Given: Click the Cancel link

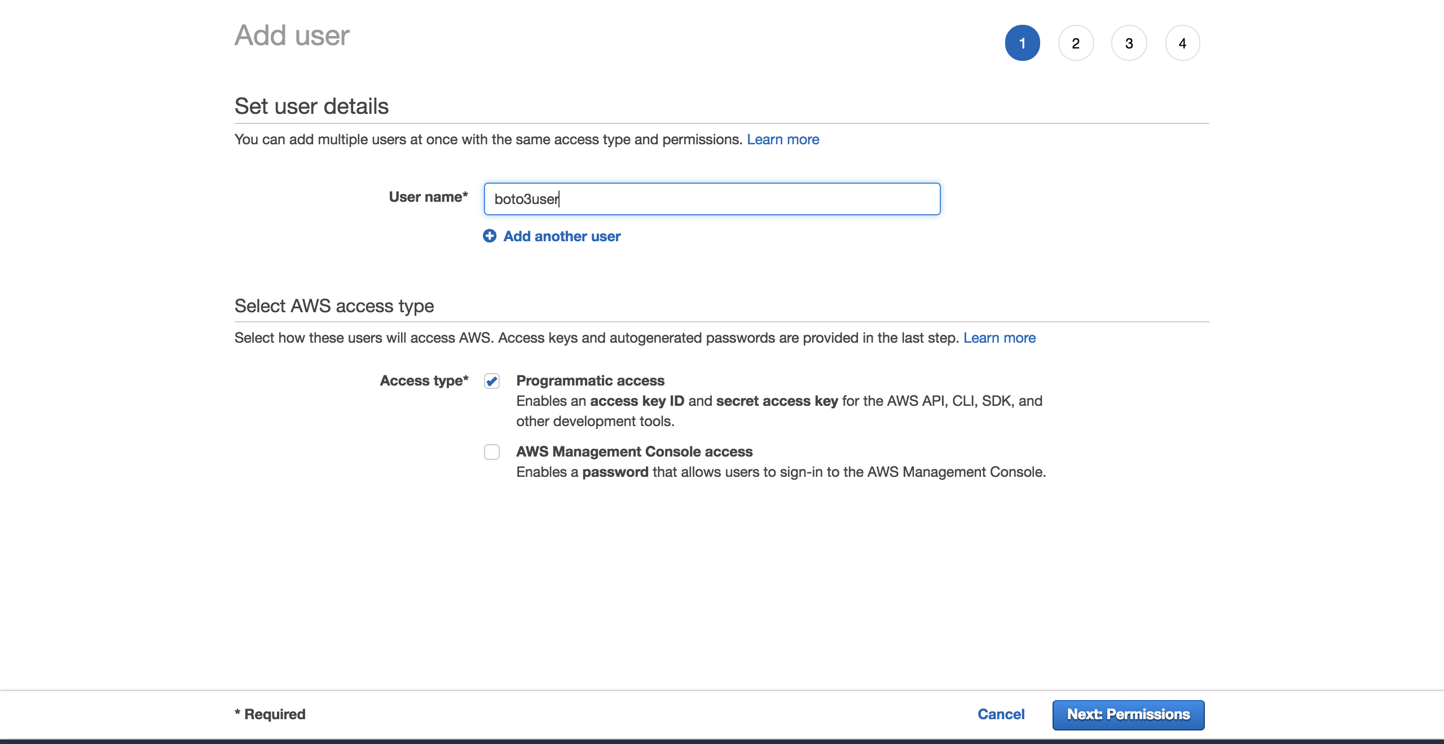Looking at the screenshot, I should pos(1001,714).
